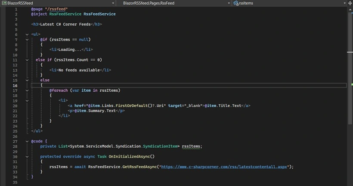This screenshot has height=186, width=353.
Task: Collapse the @code block on line 27
Action: [x=27, y=141]
